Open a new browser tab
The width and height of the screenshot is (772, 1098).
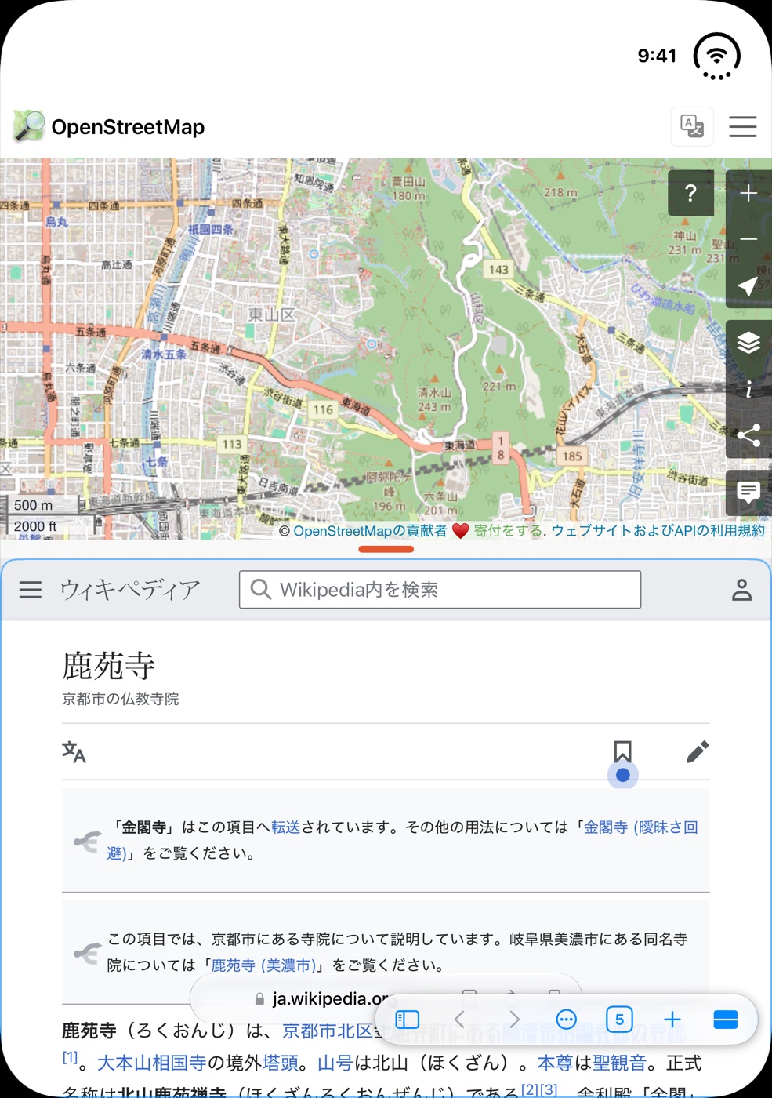tap(672, 1020)
